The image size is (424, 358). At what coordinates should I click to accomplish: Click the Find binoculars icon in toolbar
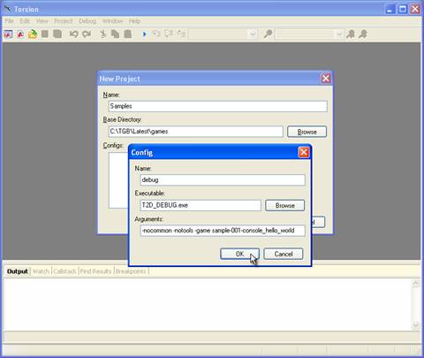(x=268, y=34)
